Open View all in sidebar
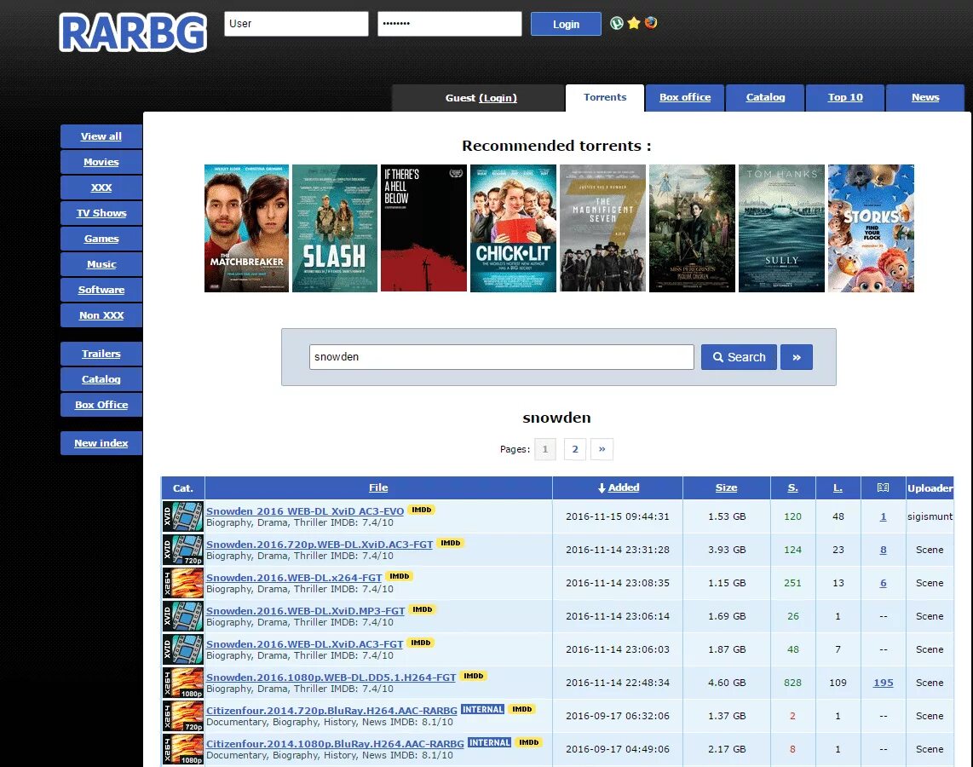The image size is (973, 767). (x=101, y=136)
